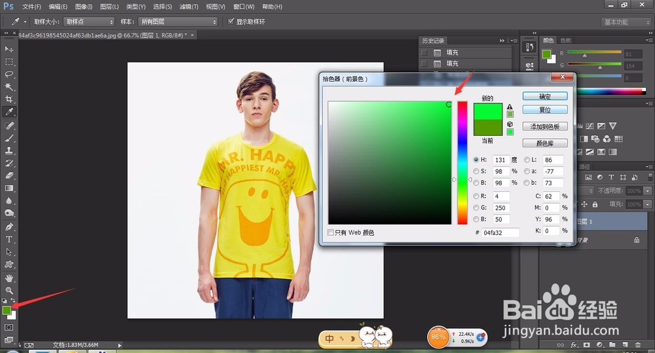Screen dimensions: 655x353
Task: Open the 编辑(E) menu
Action: point(58,7)
